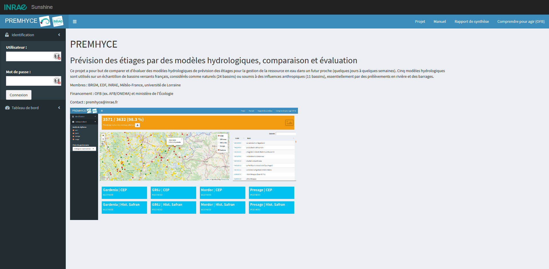The width and height of the screenshot is (549, 269).
Task: Click the INRAE logo in top bar
Action: click(15, 7)
